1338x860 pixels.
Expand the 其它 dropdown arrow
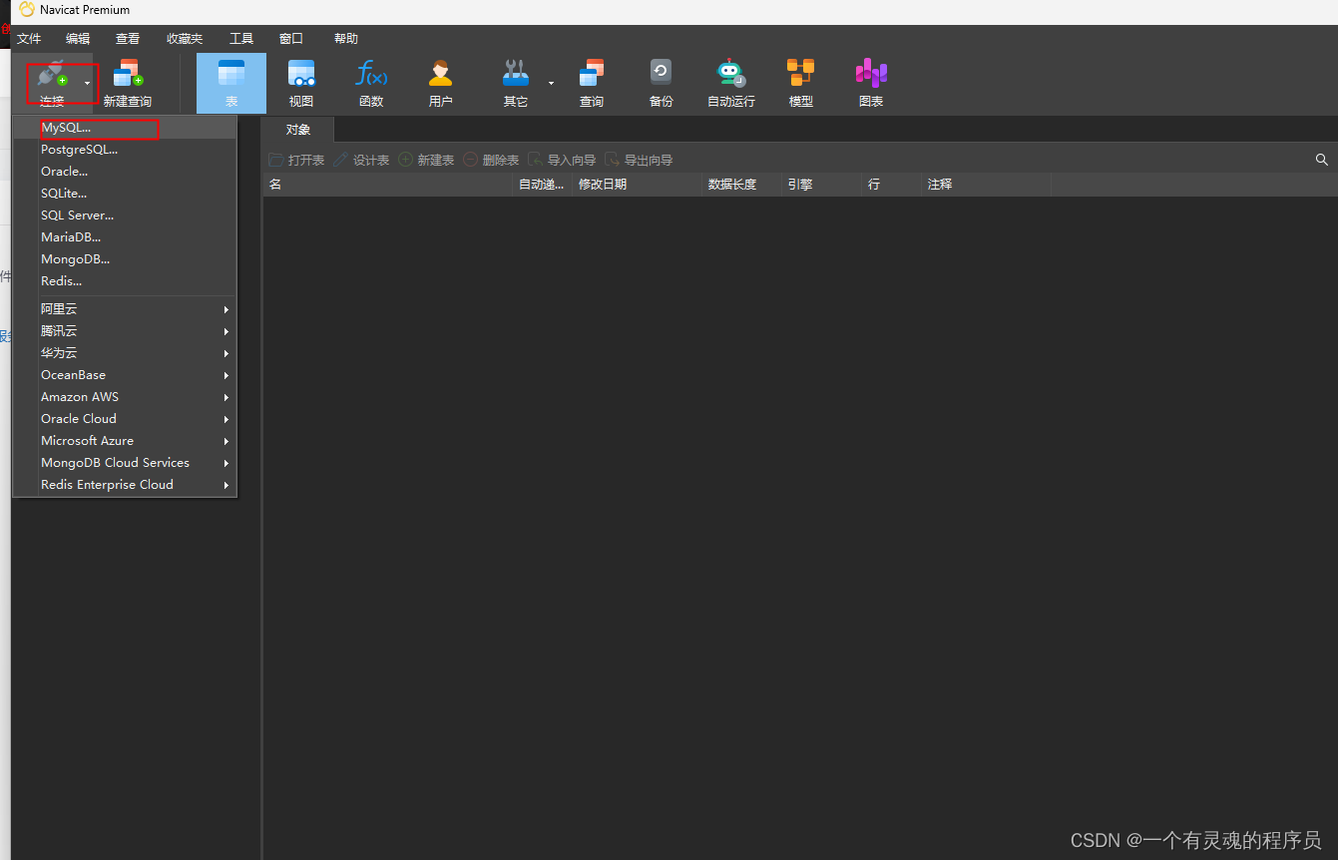click(x=551, y=82)
